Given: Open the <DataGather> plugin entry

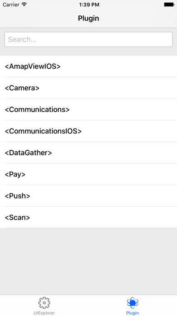Looking at the screenshot, I should pos(88,153).
